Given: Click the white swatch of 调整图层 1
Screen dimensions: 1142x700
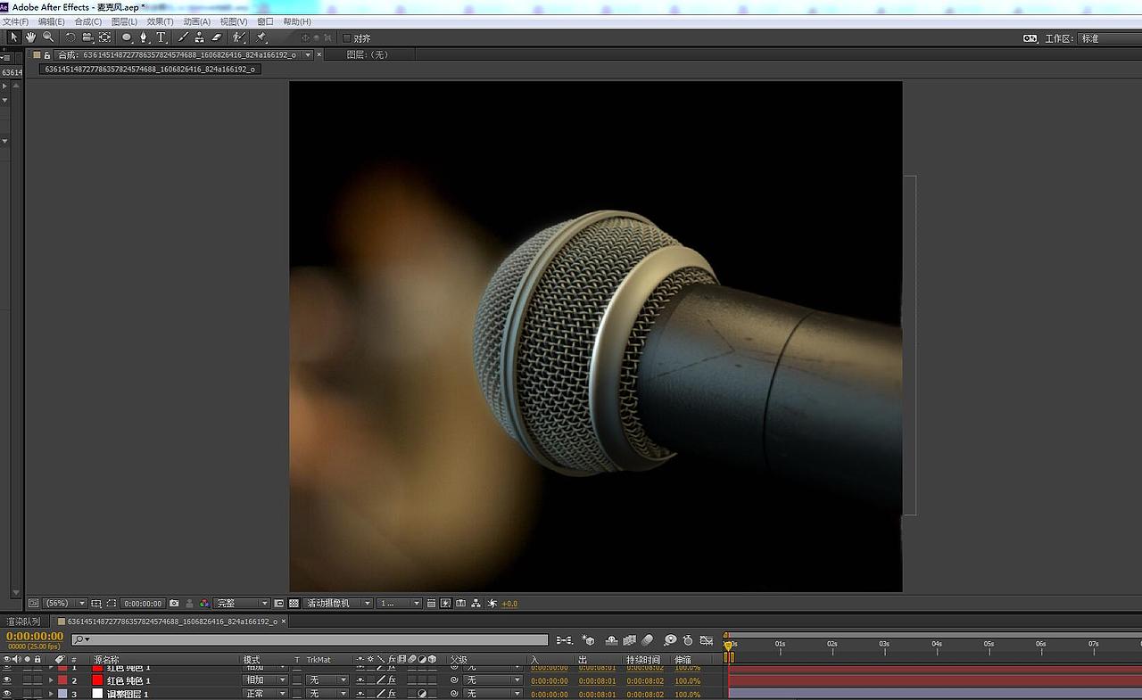Looking at the screenshot, I should coord(98,694).
